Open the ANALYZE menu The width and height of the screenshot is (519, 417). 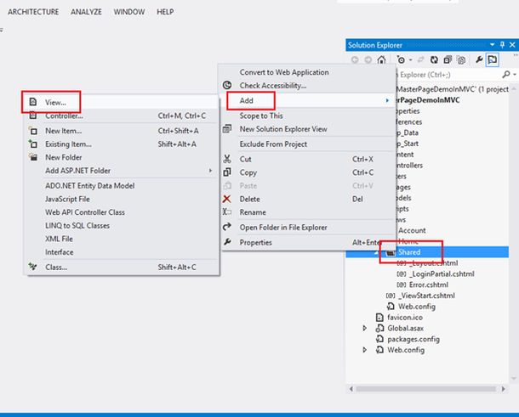point(86,12)
